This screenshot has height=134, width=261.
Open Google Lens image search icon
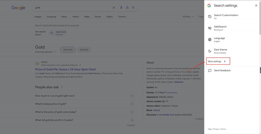pyautogui.click(x=127, y=8)
